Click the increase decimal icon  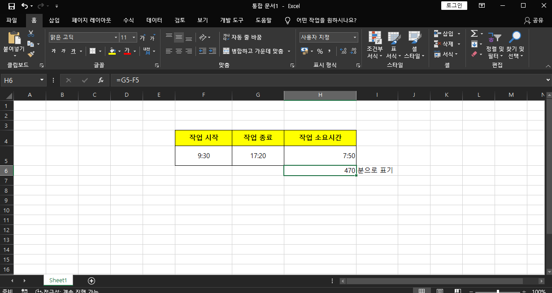pyautogui.click(x=343, y=51)
